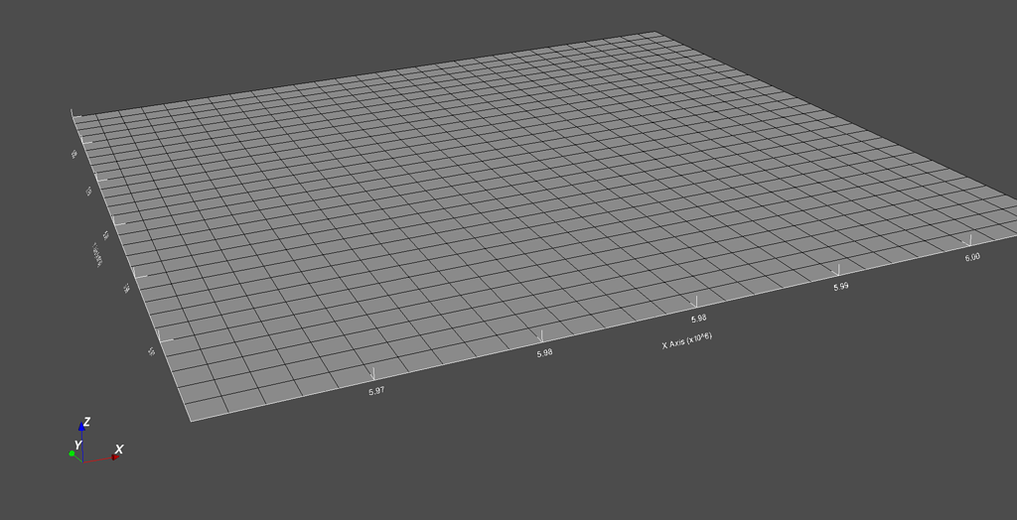Click the white X letter on orientation triad
The width and height of the screenshot is (1017, 520).
(119, 450)
